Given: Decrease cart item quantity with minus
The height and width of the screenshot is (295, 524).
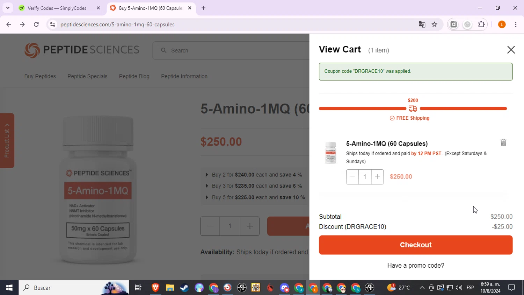Looking at the screenshot, I should [x=352, y=177].
